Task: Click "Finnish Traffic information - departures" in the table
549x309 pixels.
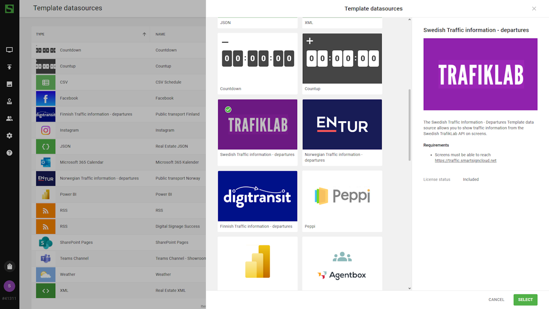Action: coord(96,114)
